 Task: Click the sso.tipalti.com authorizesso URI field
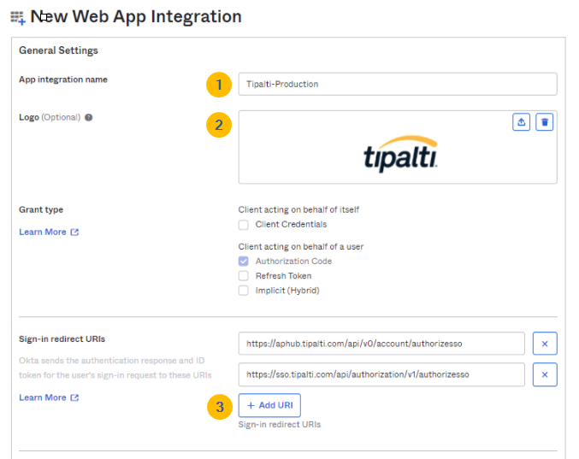(381, 374)
